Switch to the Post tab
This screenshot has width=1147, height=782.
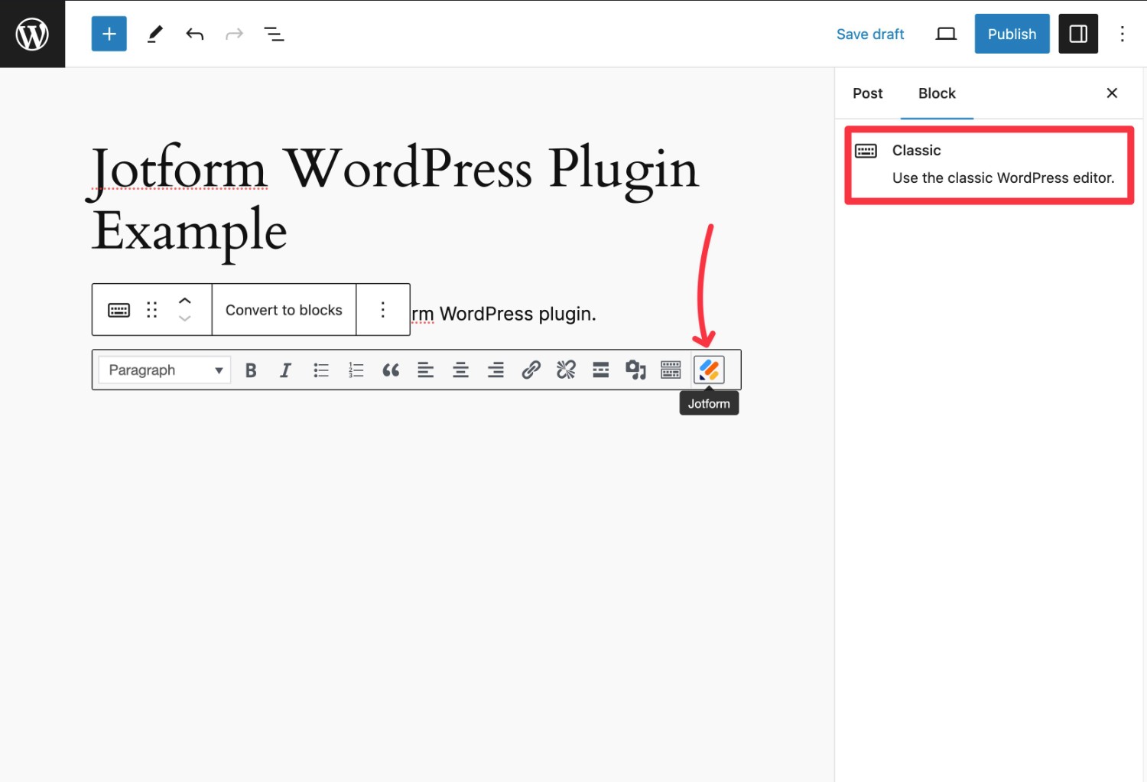(x=867, y=93)
